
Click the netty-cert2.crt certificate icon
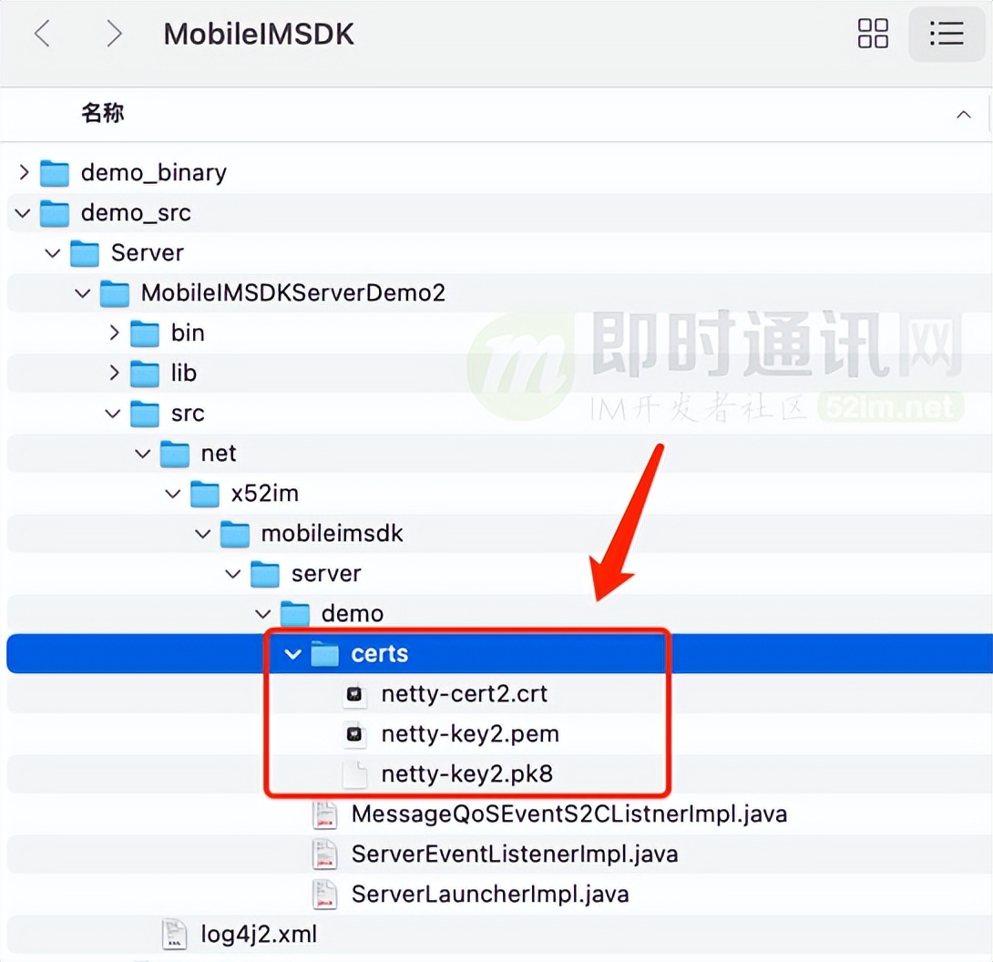pos(354,694)
